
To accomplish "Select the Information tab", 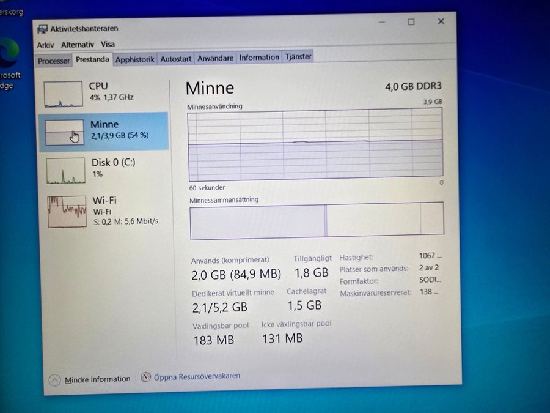I will (259, 58).
